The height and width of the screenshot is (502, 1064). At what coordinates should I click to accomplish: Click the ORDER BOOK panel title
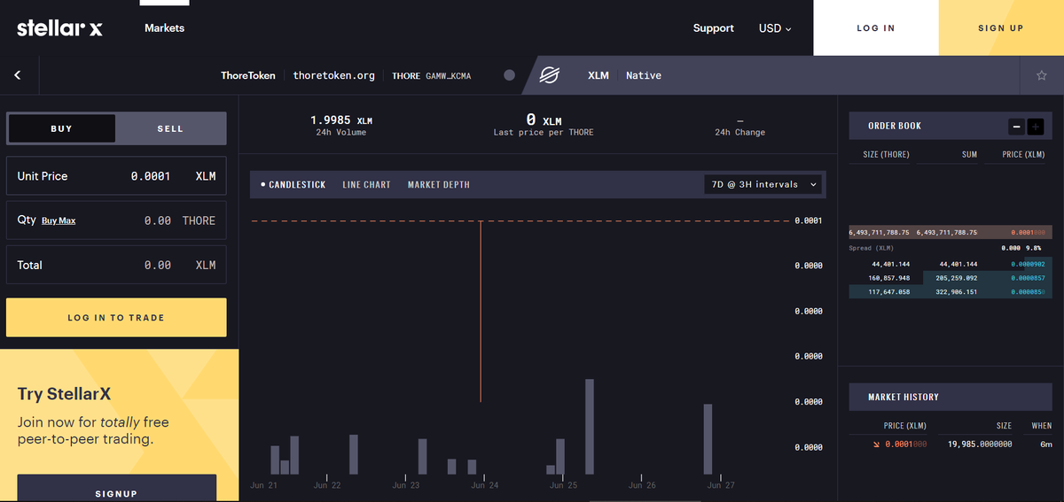click(x=895, y=126)
